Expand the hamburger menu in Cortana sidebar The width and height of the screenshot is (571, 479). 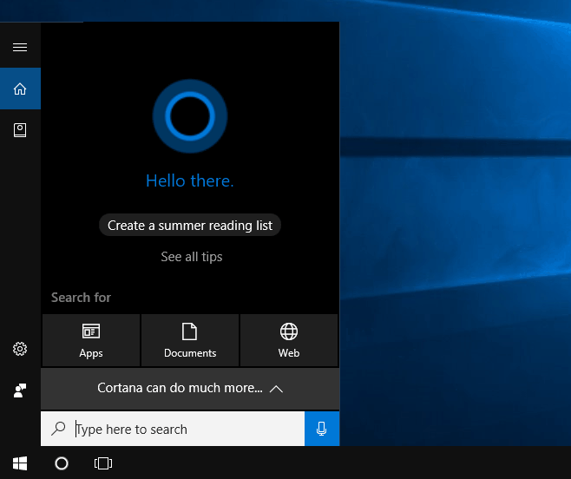coord(20,47)
